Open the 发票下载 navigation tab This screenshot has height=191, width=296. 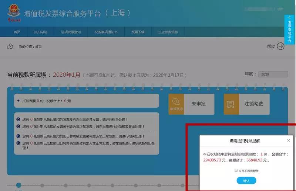point(138,32)
